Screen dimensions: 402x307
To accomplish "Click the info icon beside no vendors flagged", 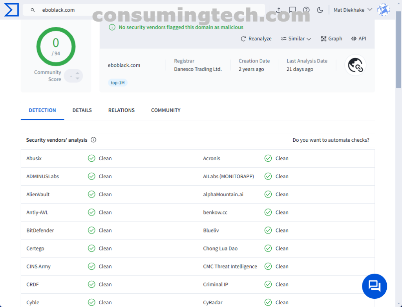I will pyautogui.click(x=112, y=27).
